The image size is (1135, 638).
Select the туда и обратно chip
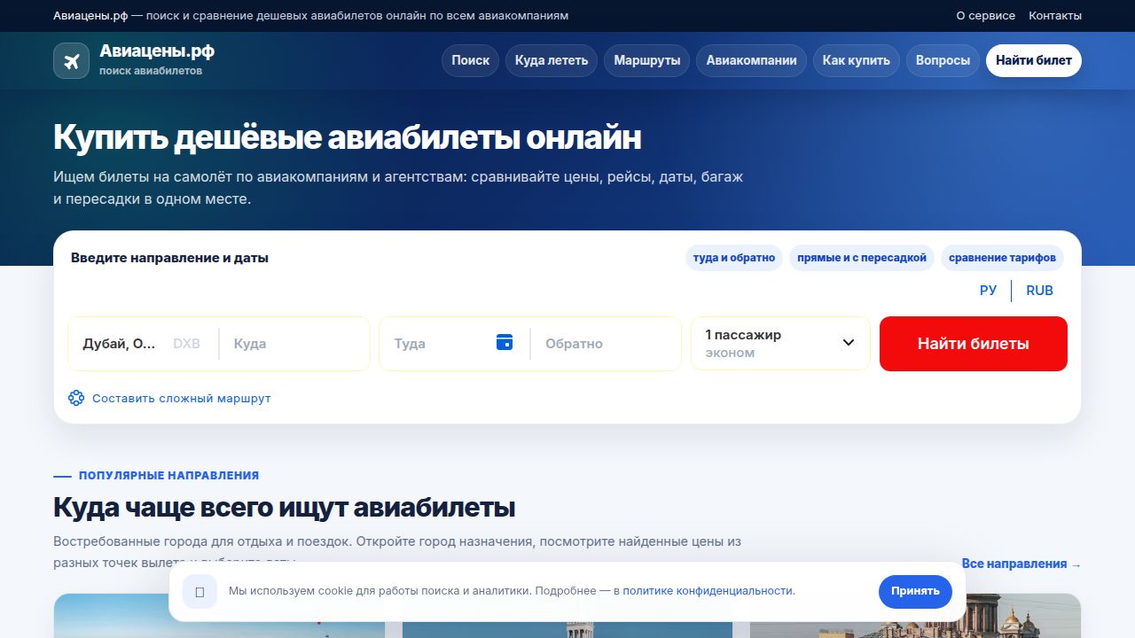tap(734, 258)
